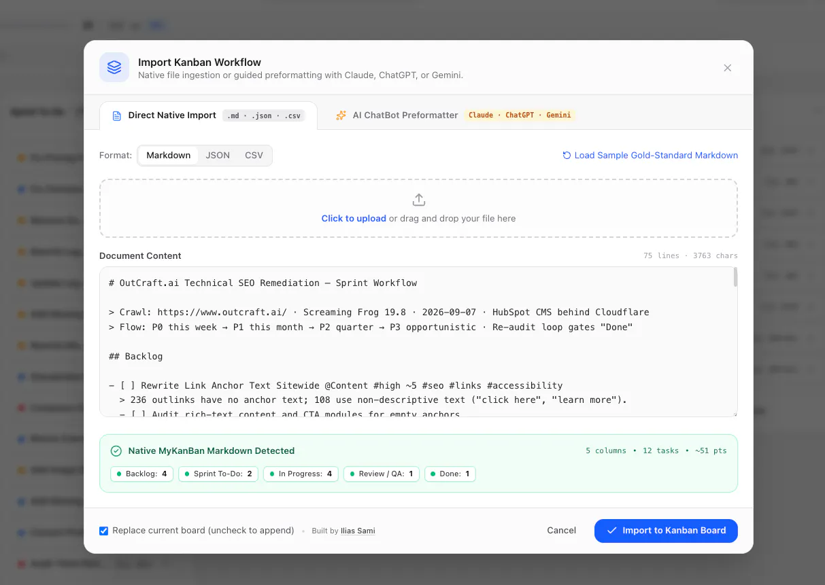Click the 'Backlog: 4' column chip
The width and height of the screenshot is (825, 585).
click(x=142, y=474)
